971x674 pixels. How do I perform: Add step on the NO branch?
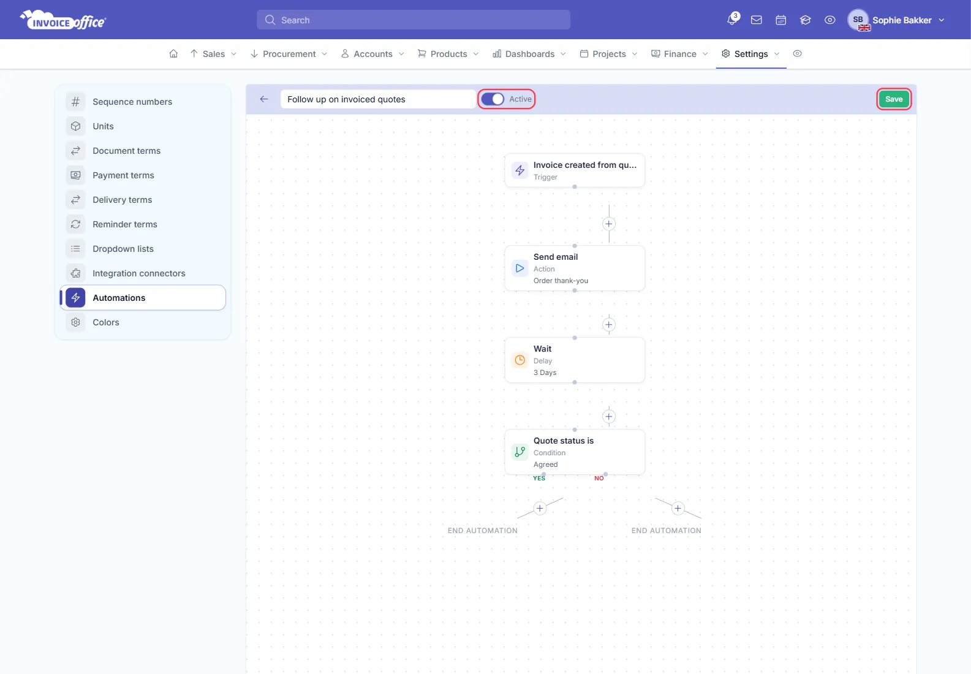click(x=678, y=508)
